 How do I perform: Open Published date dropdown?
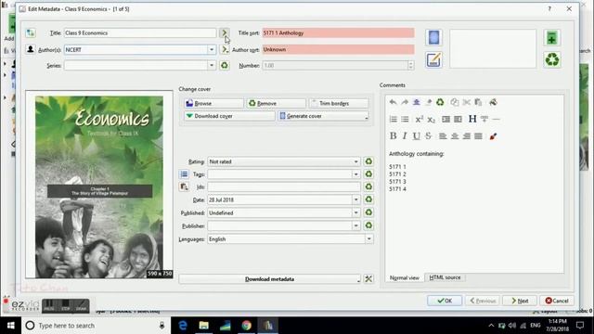tap(355, 212)
